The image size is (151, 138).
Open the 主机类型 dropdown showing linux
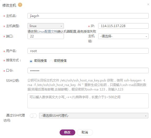click(46, 26)
